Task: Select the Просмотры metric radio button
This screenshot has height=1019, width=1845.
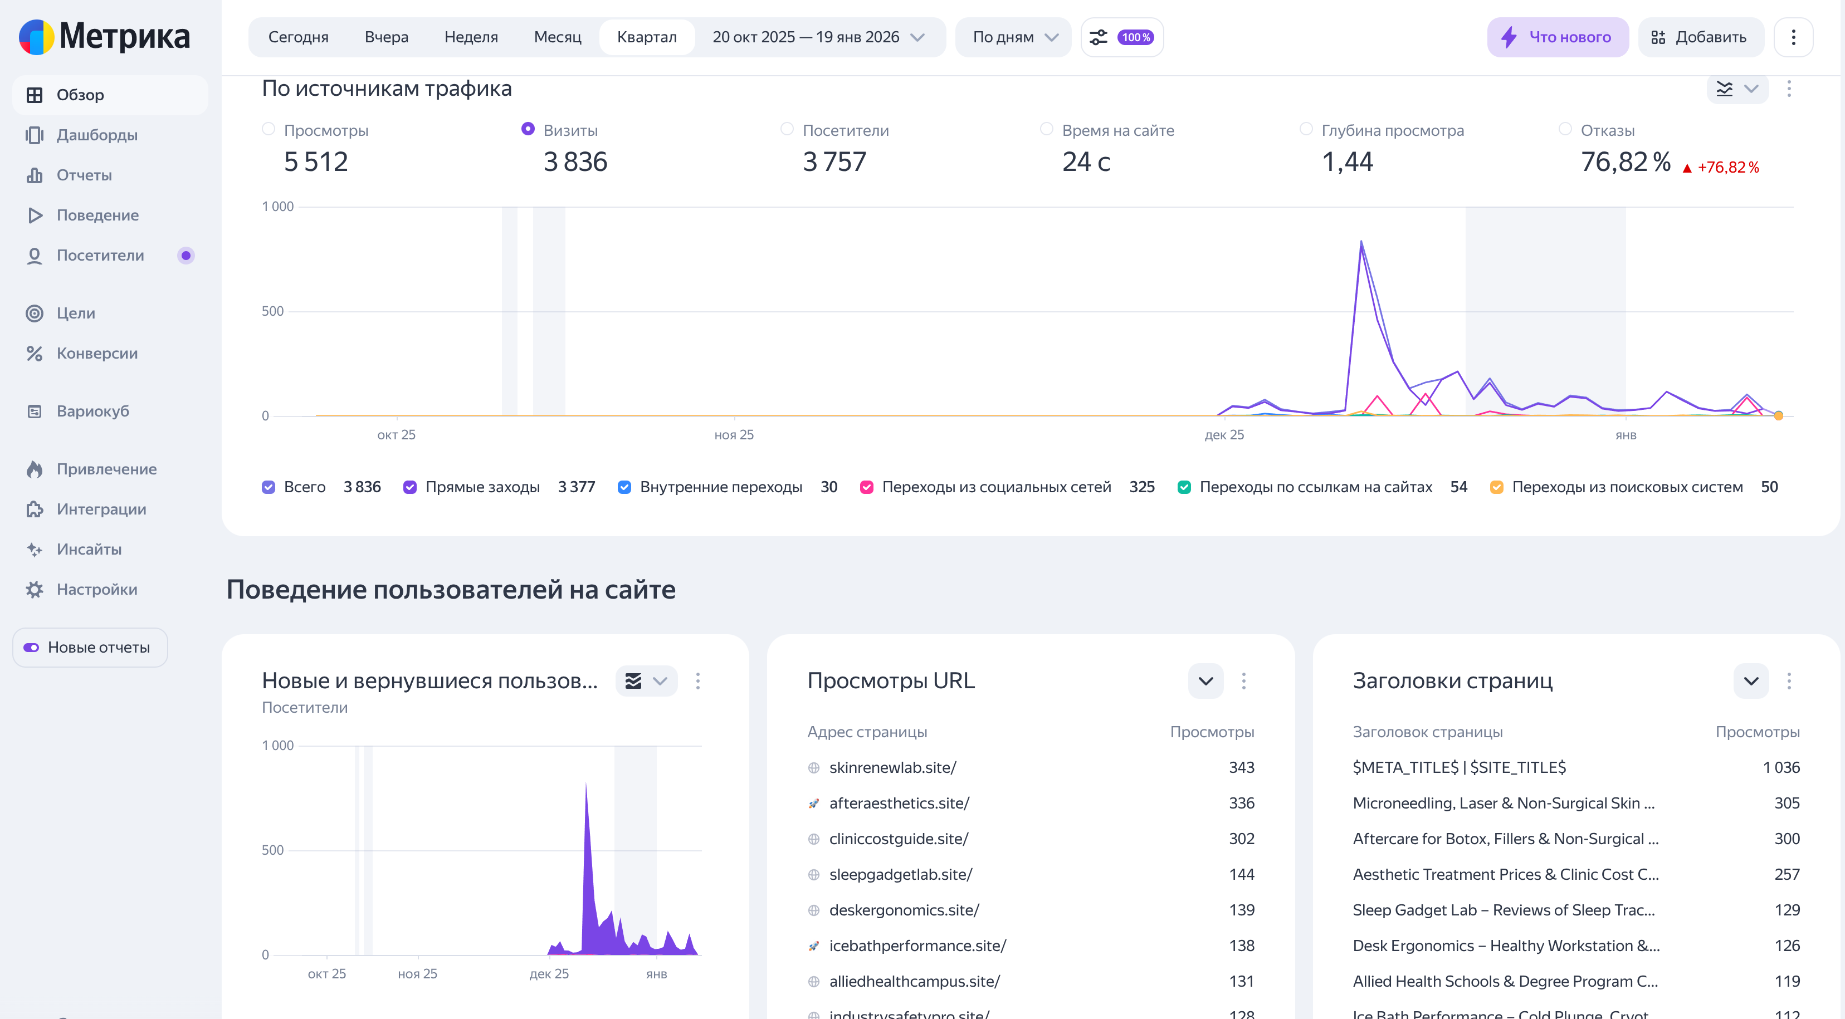Action: pos(269,130)
